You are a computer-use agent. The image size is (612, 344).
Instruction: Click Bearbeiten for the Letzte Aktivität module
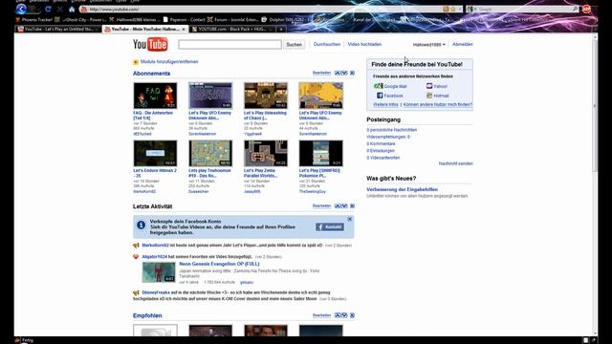tap(321, 206)
